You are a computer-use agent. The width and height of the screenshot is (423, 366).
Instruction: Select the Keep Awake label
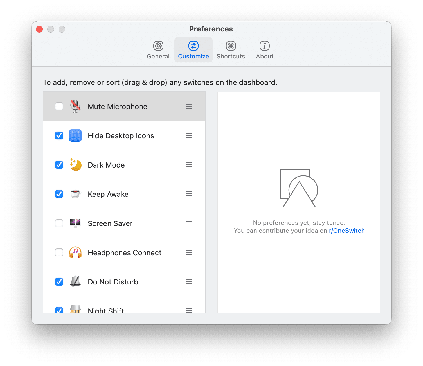tap(108, 194)
